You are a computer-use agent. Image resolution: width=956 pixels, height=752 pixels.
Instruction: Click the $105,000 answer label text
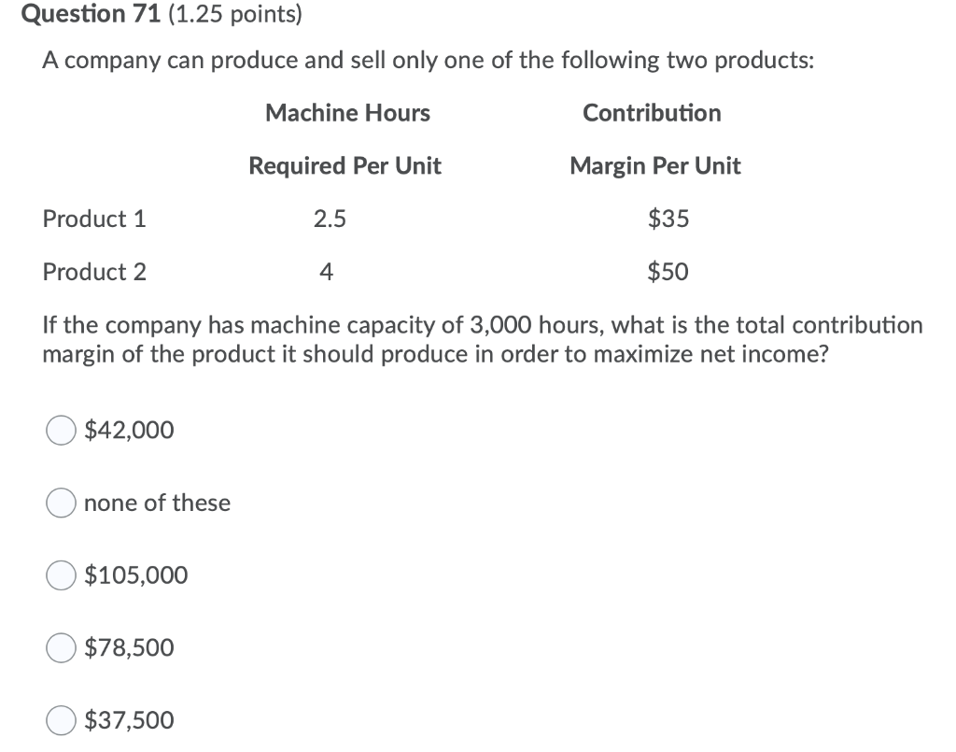coord(135,575)
